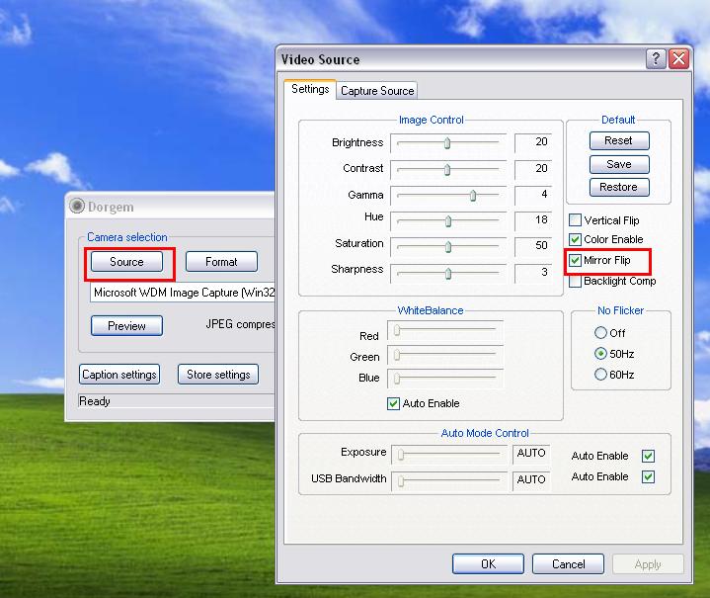This screenshot has height=598, width=710.
Task: Open Caption settings in Dorgem
Action: tap(119, 375)
